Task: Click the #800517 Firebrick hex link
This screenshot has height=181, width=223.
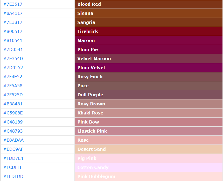Action: (x=12, y=31)
